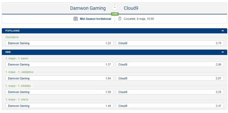Choose Damwon Gaming first inhibitor at 1.28
Screen dimensions: 228x113
click(x=59, y=92)
